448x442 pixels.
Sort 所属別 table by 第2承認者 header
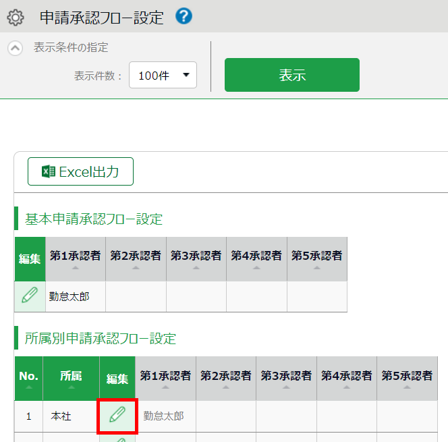tap(226, 379)
